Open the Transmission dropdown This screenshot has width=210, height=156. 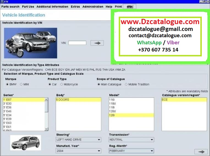pos(131,140)
